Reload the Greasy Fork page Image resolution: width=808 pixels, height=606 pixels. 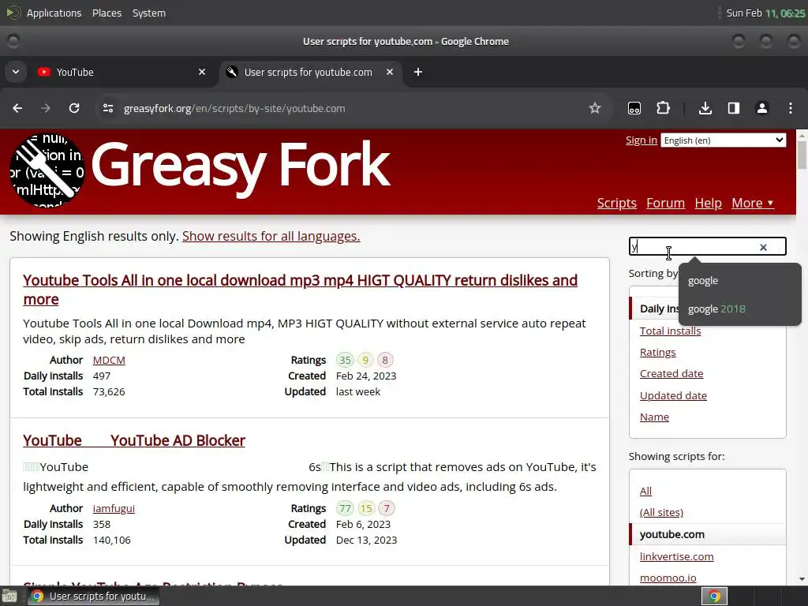[74, 108]
